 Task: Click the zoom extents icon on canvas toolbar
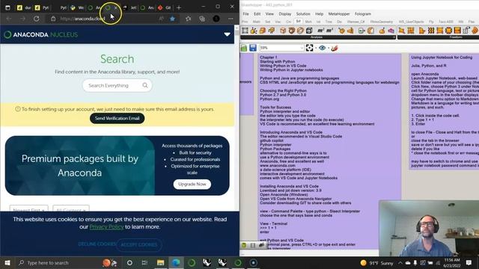pos(309,48)
